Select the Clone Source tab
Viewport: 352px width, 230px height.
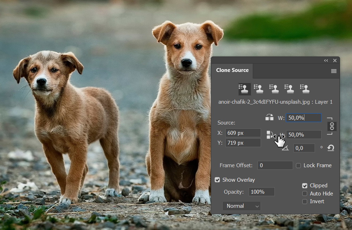[x=232, y=70]
